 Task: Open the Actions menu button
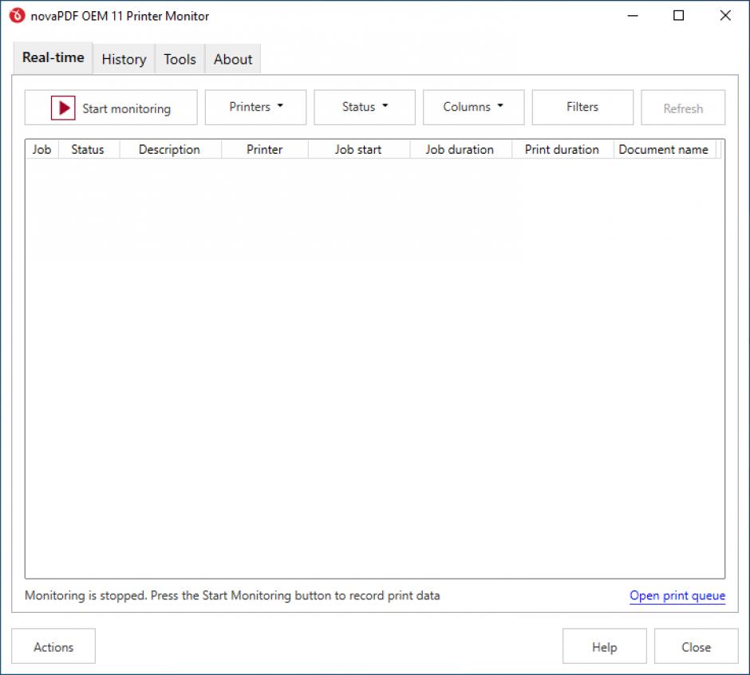click(53, 646)
